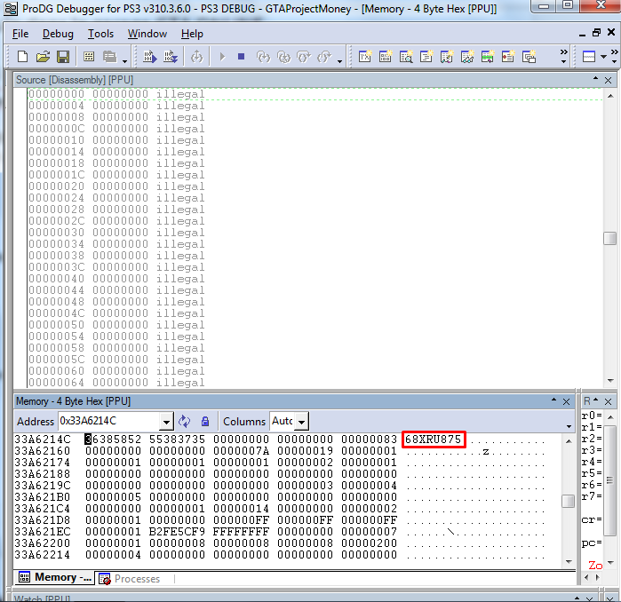
Task: Click the r3 register entry
Action: pos(592,450)
